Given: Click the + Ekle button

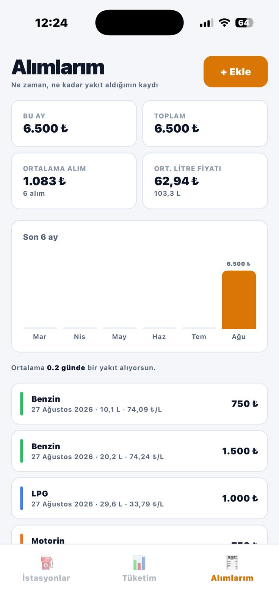Looking at the screenshot, I should 236,71.
